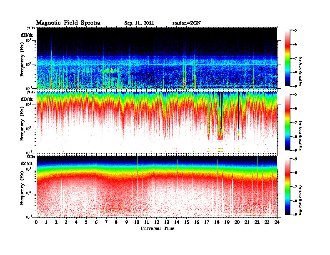330x255 pixels.
Task: Click the hour 21 tick label
Action: tap(247, 222)
